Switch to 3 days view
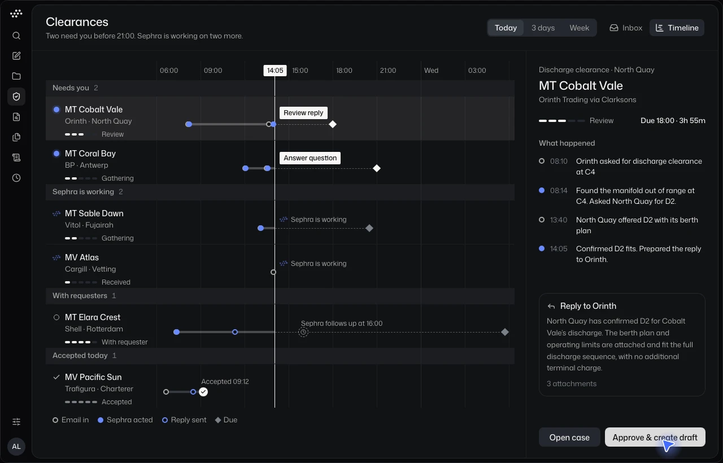 click(x=543, y=28)
